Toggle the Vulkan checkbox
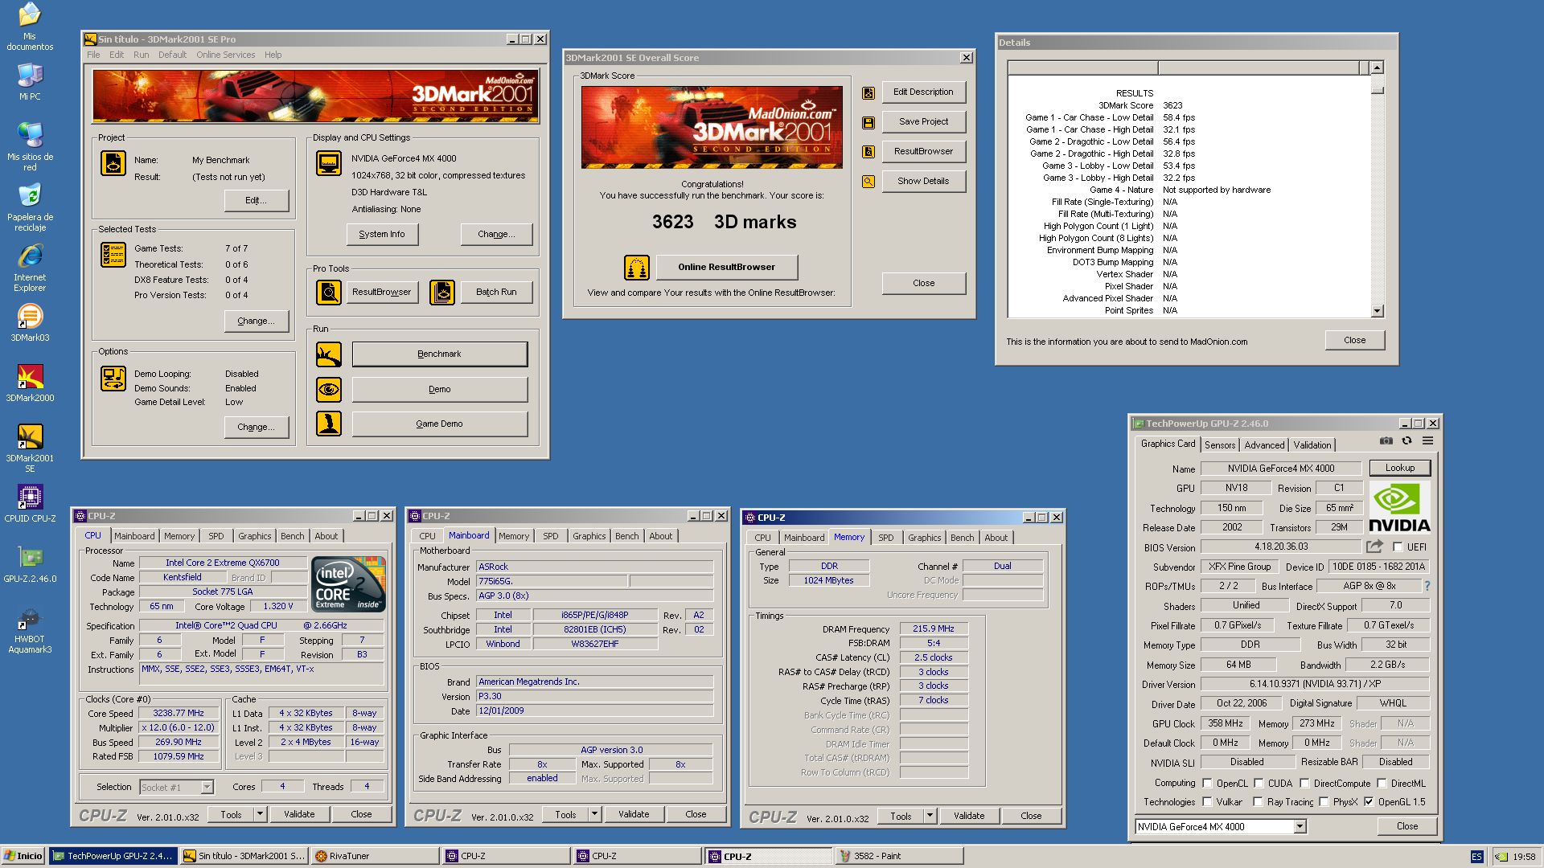1544x868 pixels. (1207, 802)
